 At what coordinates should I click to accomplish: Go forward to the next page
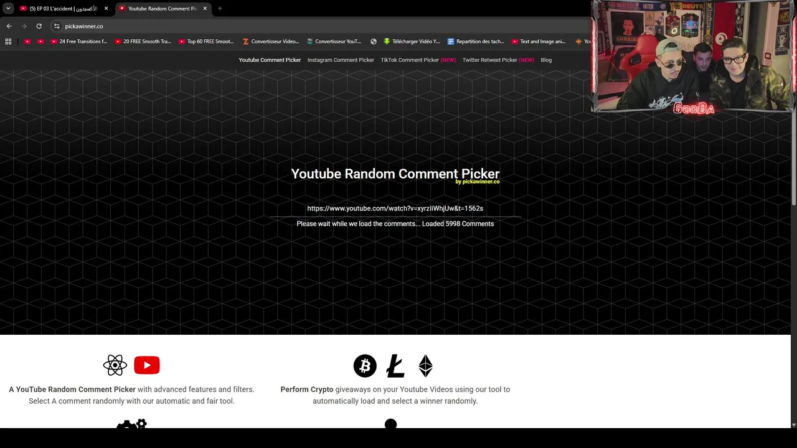click(x=24, y=26)
